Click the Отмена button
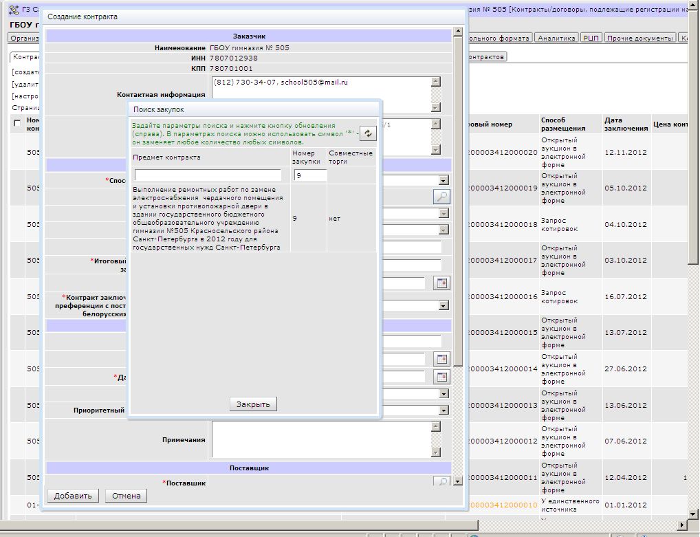Image resolution: width=700 pixels, height=537 pixels. (x=126, y=496)
